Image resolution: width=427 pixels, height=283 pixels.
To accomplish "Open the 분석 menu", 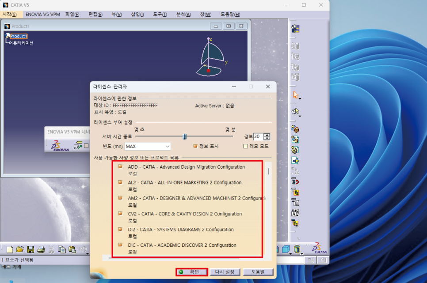I will [x=183, y=15].
